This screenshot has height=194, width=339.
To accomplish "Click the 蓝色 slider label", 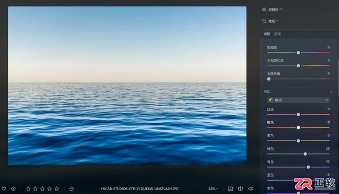I will pyautogui.click(x=270, y=175).
